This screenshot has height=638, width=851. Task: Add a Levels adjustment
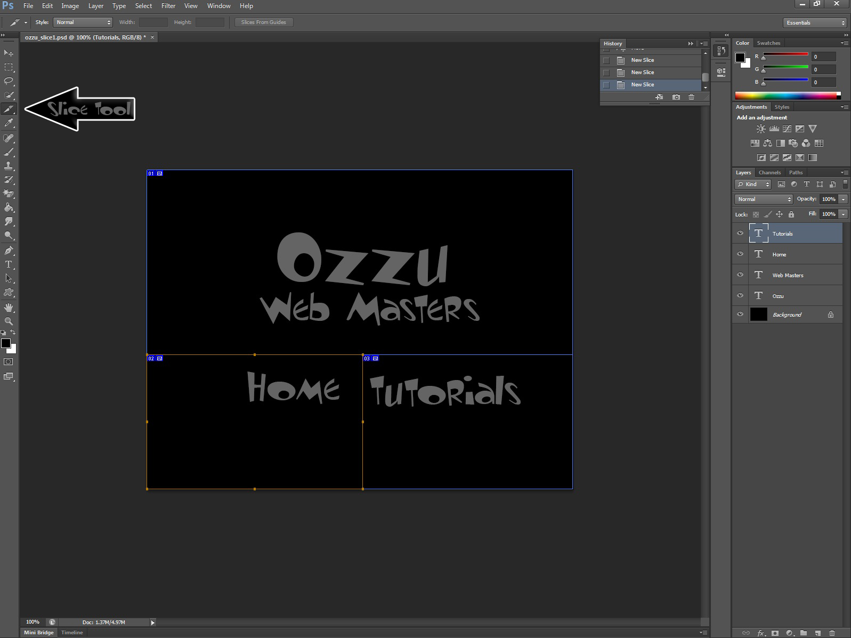point(774,128)
